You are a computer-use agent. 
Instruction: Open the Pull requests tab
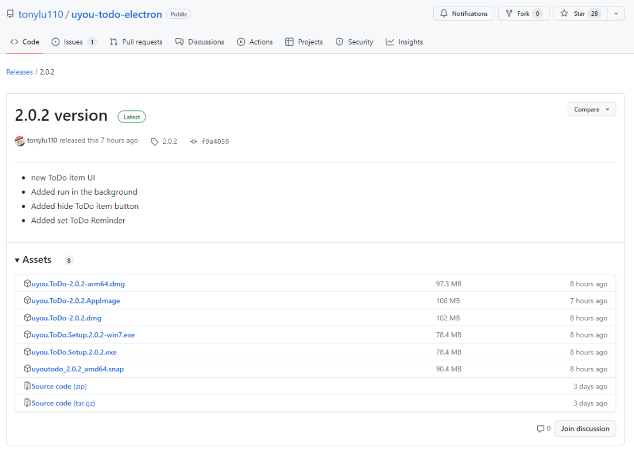(136, 42)
